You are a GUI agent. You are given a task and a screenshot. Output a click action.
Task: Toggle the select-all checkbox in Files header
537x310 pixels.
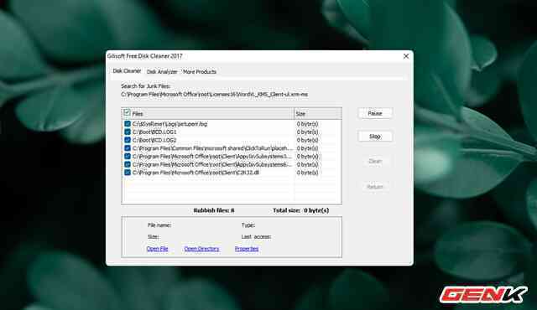pos(127,112)
